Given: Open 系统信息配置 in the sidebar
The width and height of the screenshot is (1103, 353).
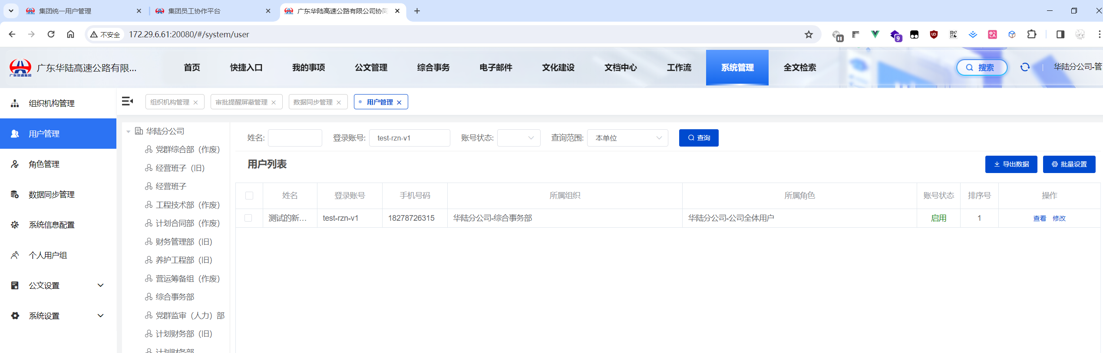Looking at the screenshot, I should (x=51, y=225).
